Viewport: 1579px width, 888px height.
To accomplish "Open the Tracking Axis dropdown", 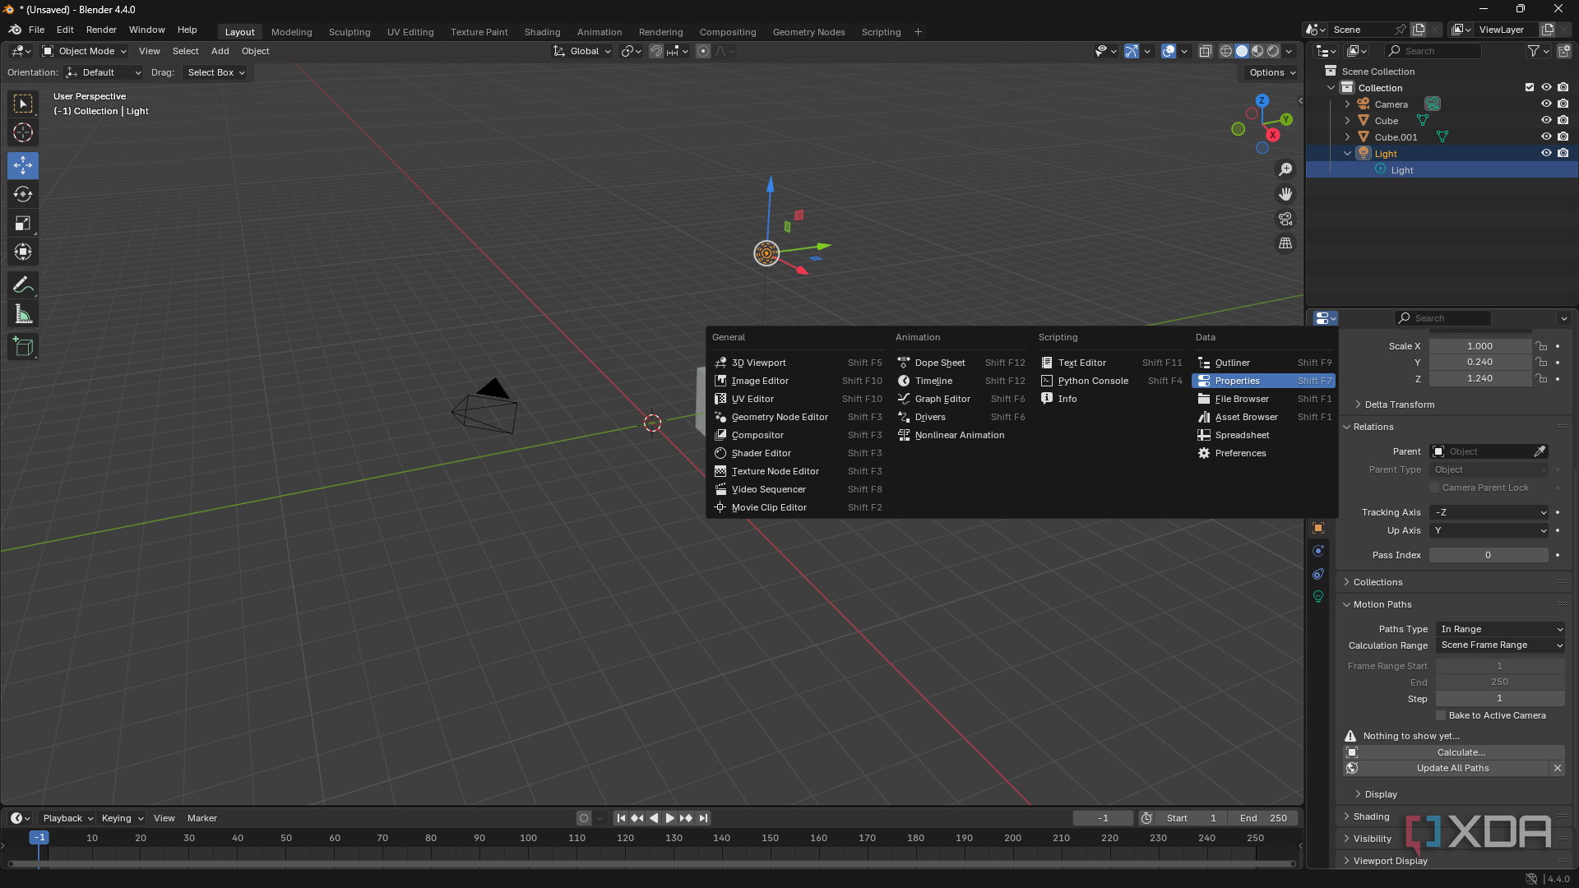I will 1489,512.
